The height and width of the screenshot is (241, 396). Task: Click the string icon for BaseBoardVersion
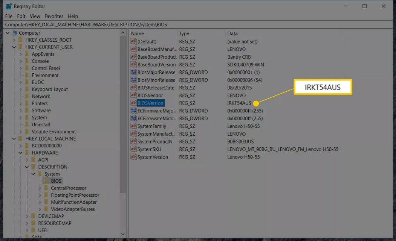[133, 65]
